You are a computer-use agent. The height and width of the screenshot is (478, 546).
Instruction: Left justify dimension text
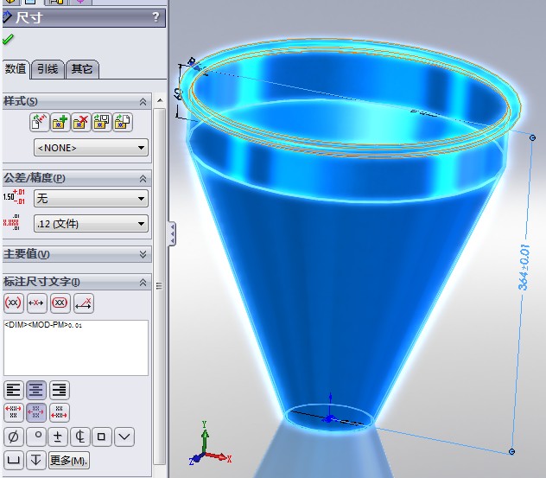click(14, 390)
